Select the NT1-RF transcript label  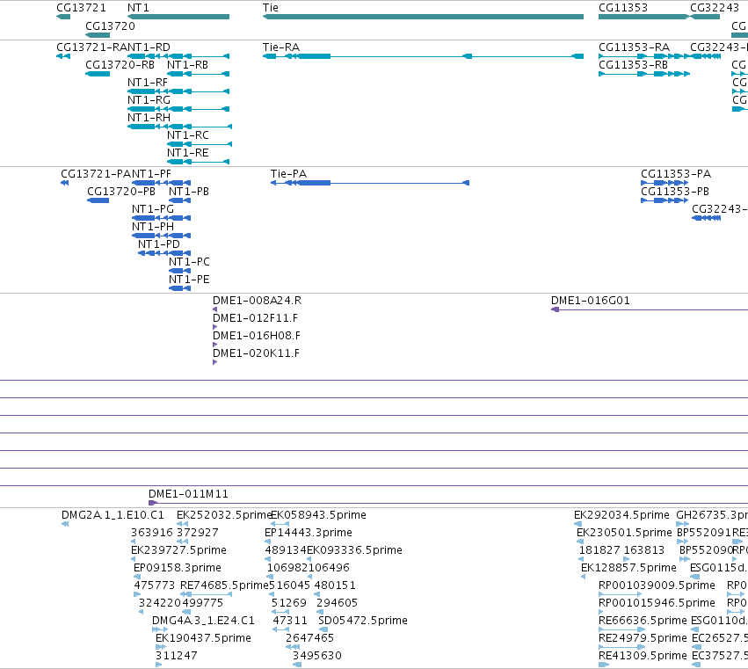click(148, 83)
